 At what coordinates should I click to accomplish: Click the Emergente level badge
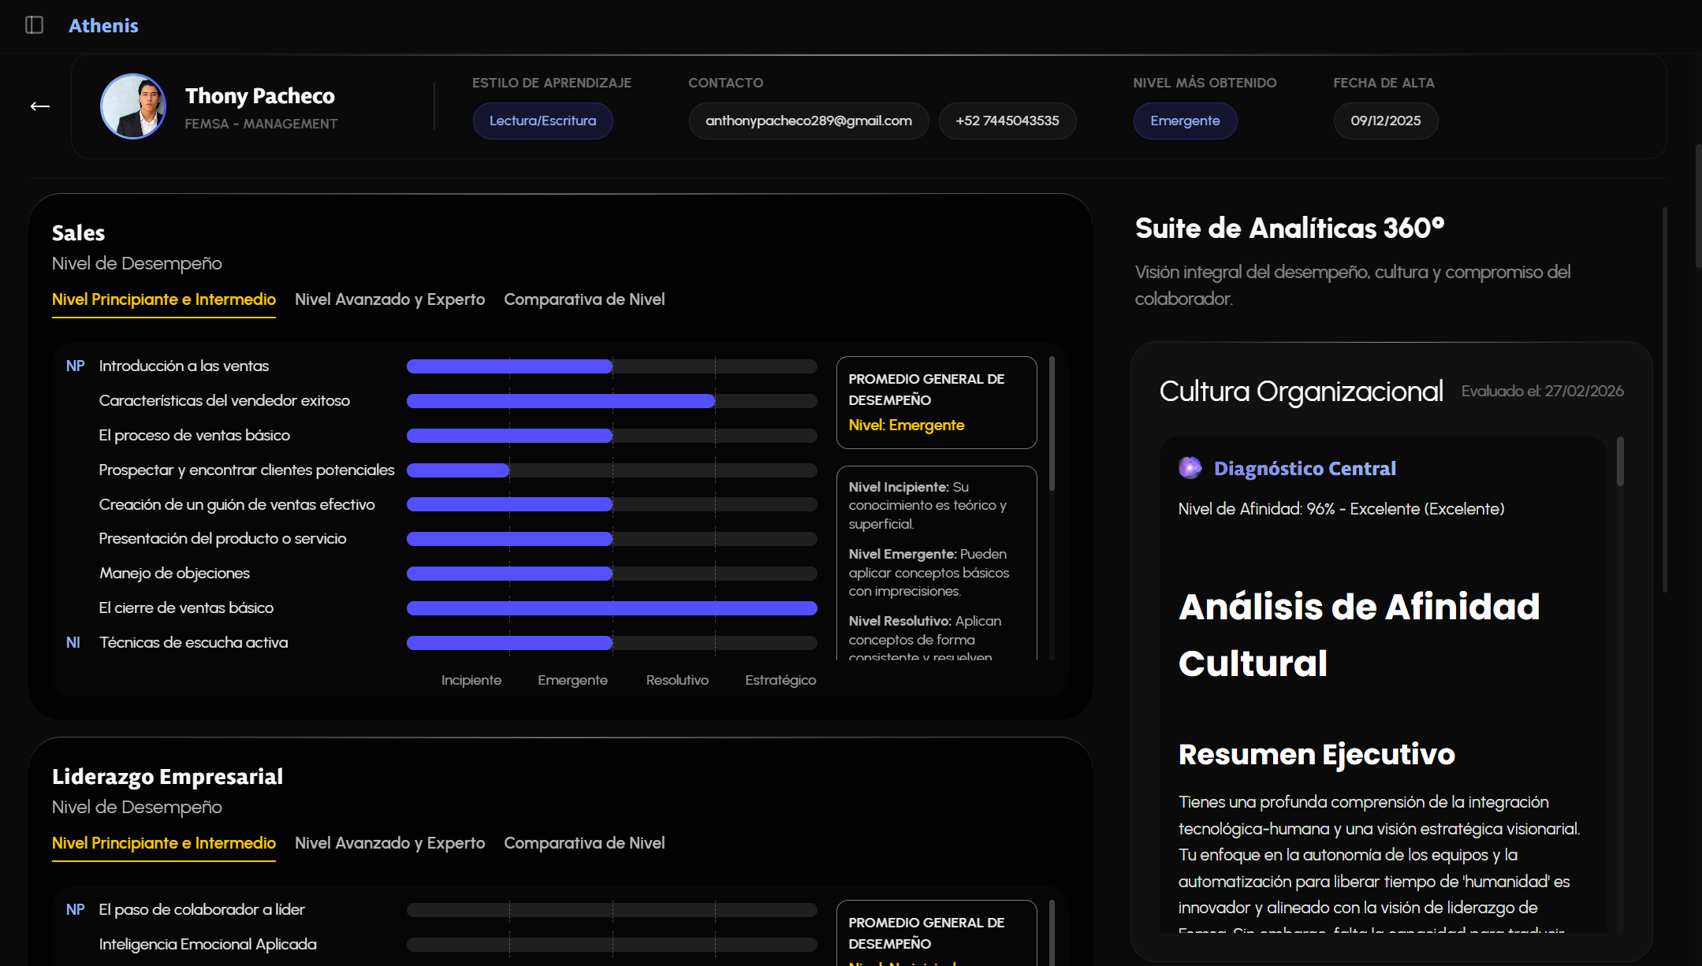click(x=1185, y=121)
